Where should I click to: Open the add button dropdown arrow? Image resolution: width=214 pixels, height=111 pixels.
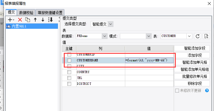[x=14, y=20]
